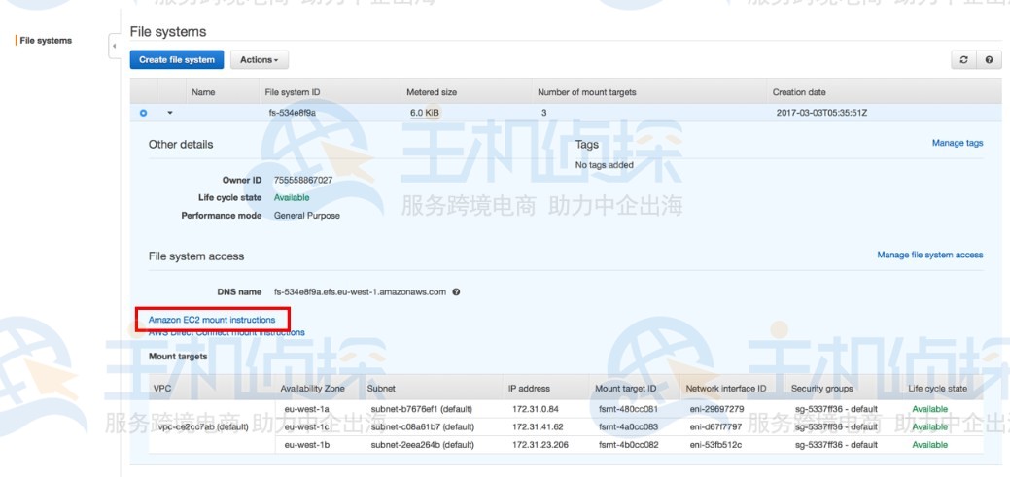Select File systems in the sidebar
This screenshot has width=1010, height=477.
(x=46, y=41)
